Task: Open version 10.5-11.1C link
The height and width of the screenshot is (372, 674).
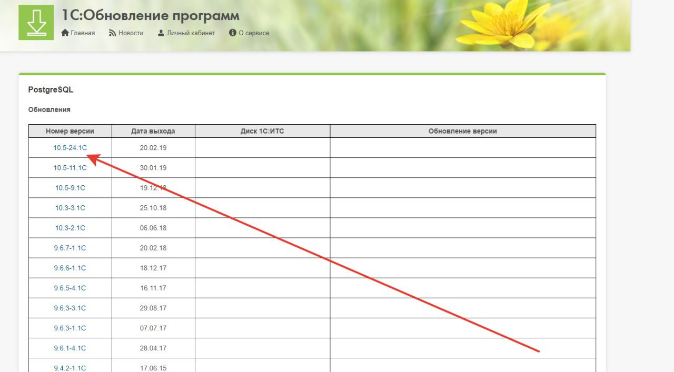Action: click(x=70, y=168)
